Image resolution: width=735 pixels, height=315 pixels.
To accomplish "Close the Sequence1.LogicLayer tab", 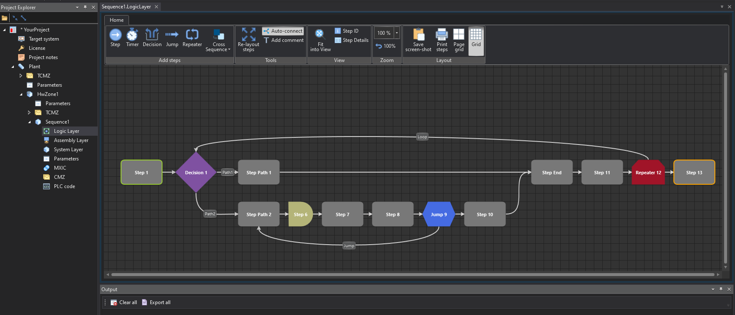I will click(156, 7).
